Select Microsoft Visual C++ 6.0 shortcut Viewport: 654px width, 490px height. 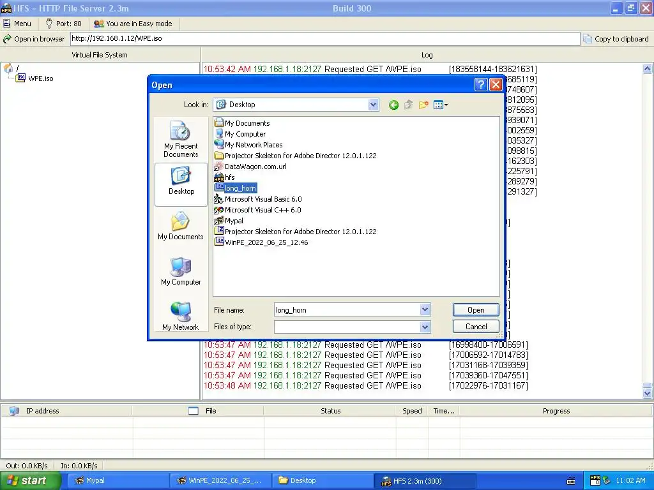(x=257, y=209)
